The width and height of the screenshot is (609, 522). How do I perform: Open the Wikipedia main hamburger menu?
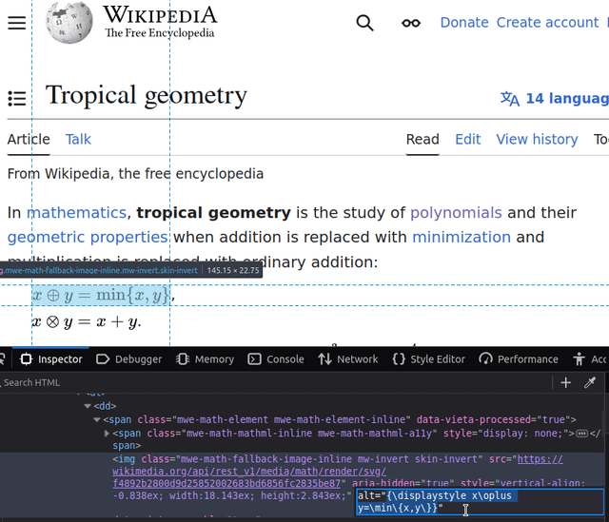point(16,23)
